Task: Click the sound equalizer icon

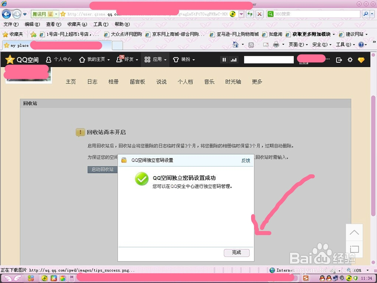Action: [234, 59]
